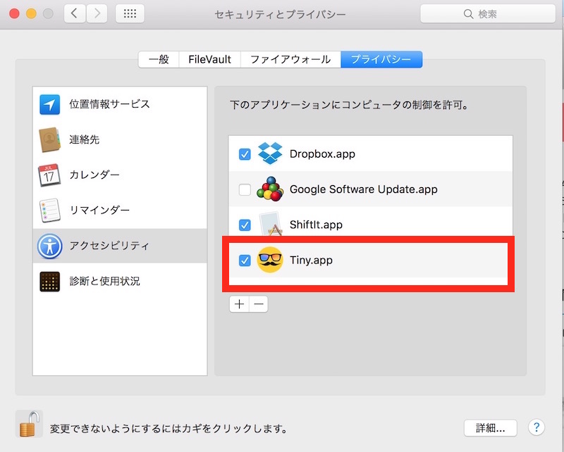Click text 変更できないようにするにはカギをクリックします。
564x452 pixels.
coord(168,428)
